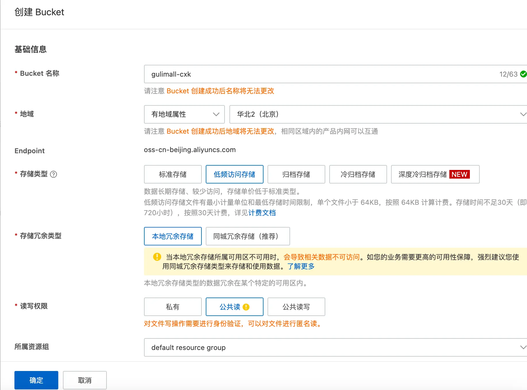Click the Endpoint label
The width and height of the screenshot is (527, 390).
tap(30, 151)
